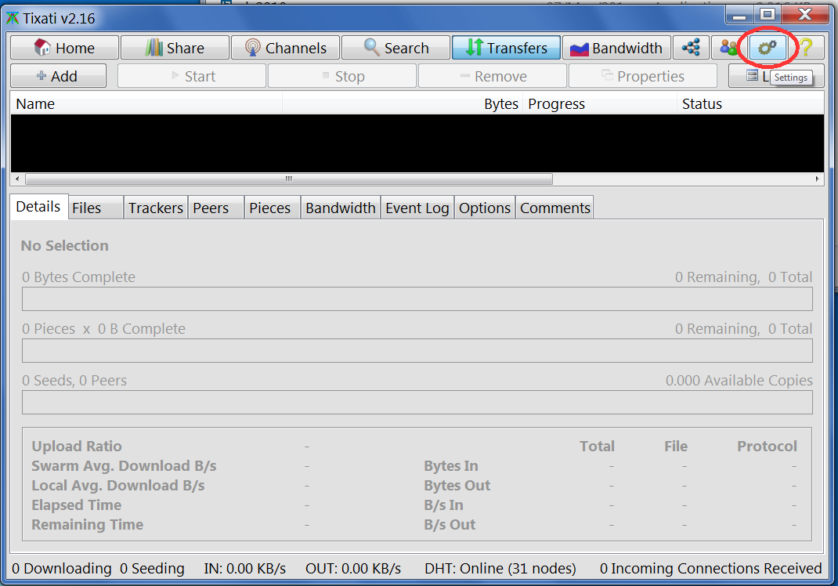Sort transfers by Name column
This screenshot has height=586, width=838.
pos(146,103)
